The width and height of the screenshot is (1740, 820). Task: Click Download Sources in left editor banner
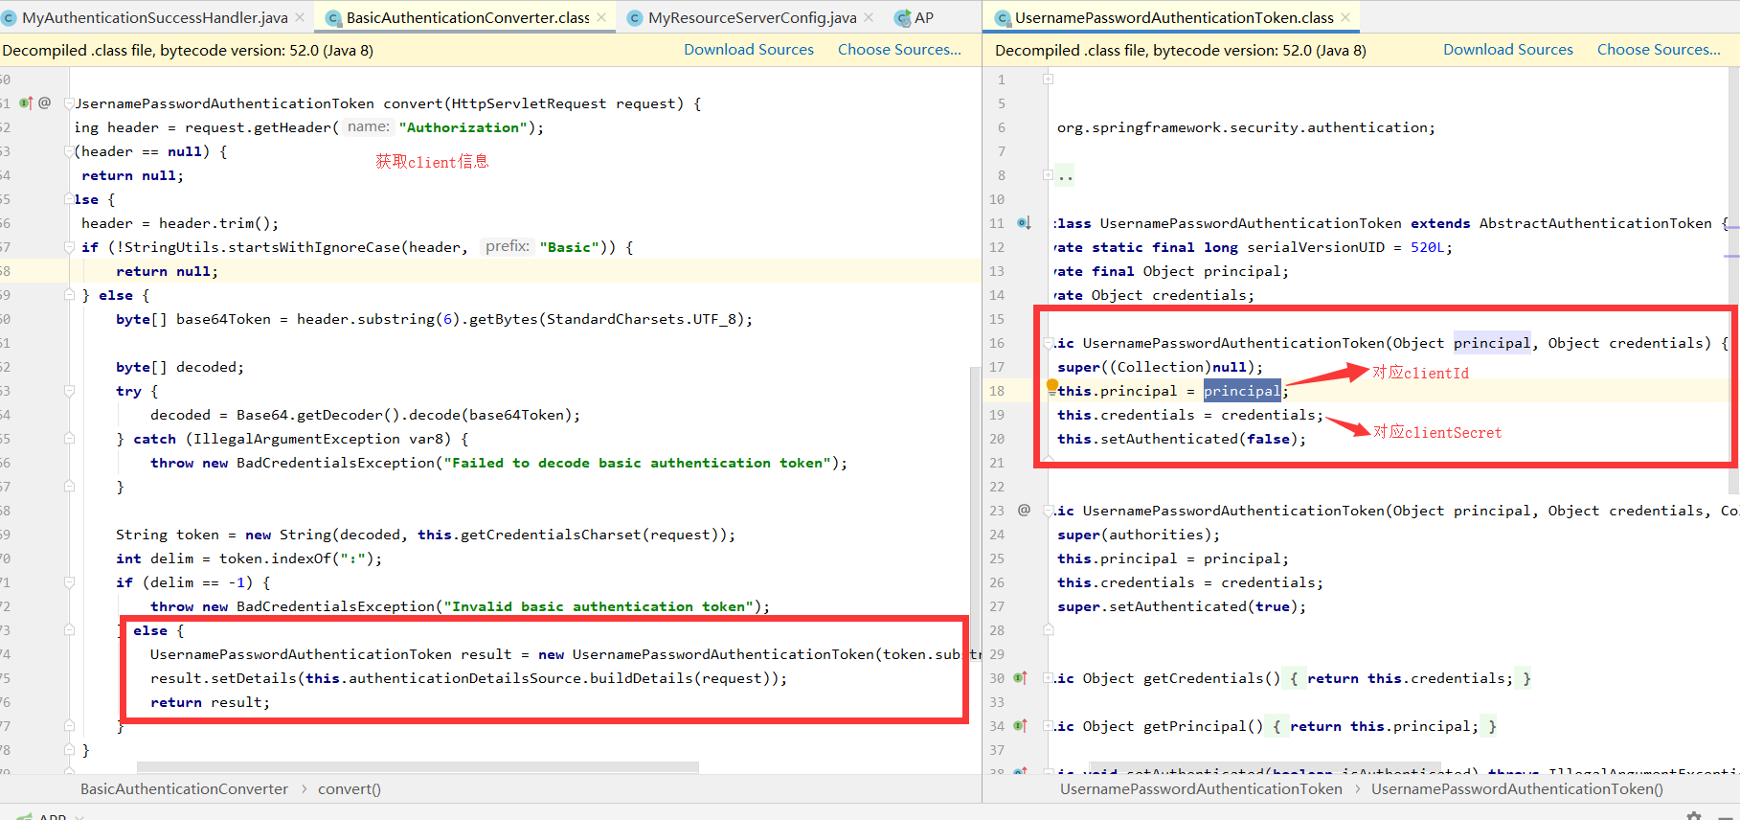[x=749, y=50]
